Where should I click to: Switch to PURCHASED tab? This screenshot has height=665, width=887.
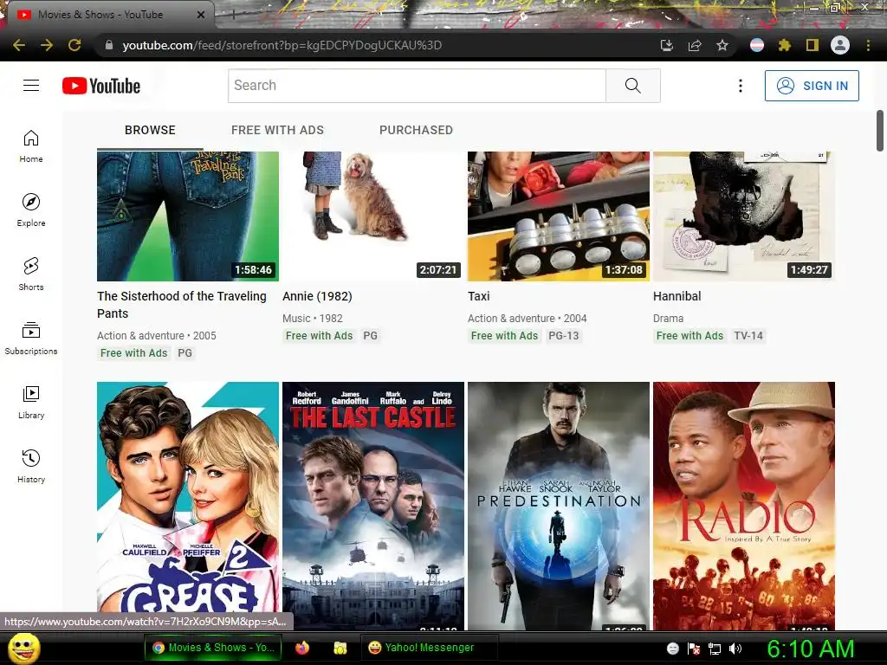tap(416, 130)
